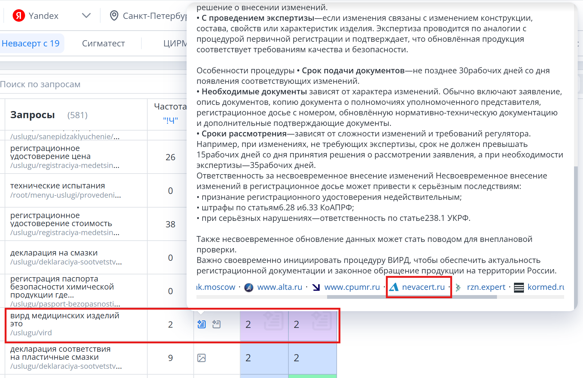Image resolution: width=583 pixels, height=378 pixels.
Task: Select the query регистрация паспорта безопасности химической продукции
Action: [x=62, y=287]
